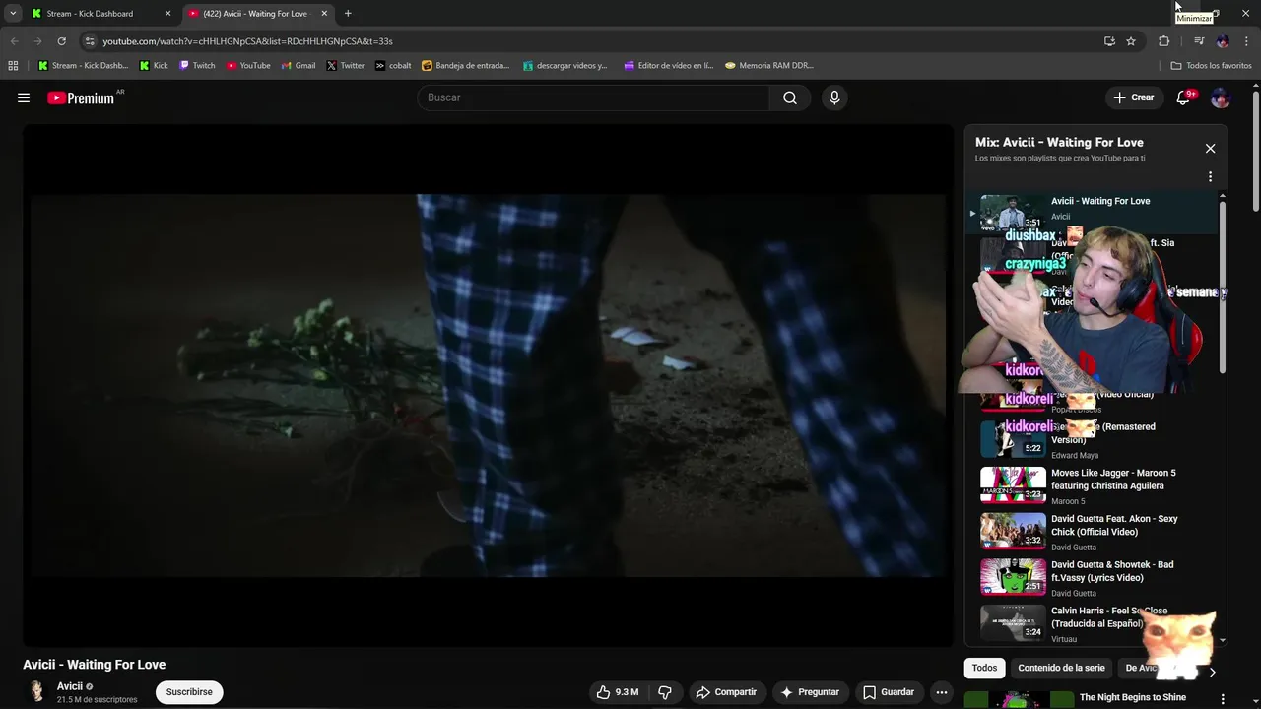
Task: Click the search magnifier button
Action: 790,97
